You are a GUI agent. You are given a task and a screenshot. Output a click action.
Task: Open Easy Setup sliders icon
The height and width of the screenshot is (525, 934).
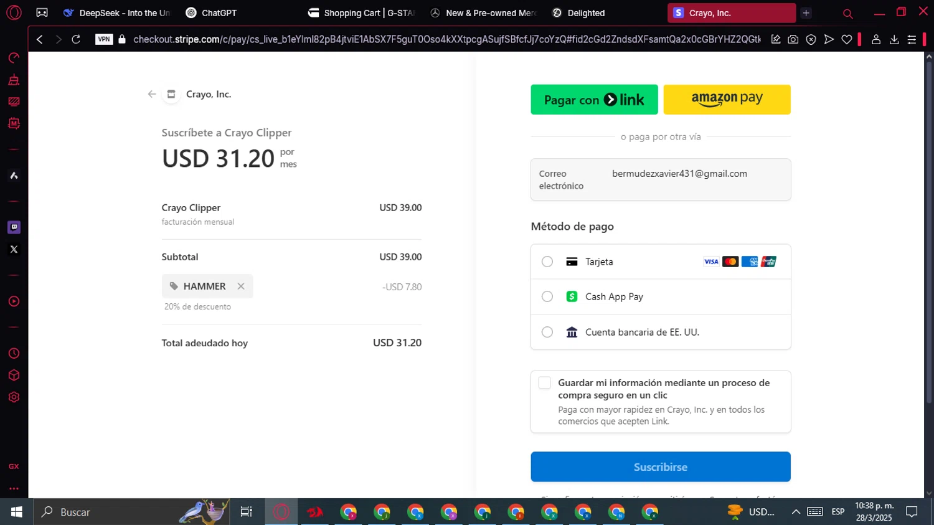pyautogui.click(x=912, y=39)
